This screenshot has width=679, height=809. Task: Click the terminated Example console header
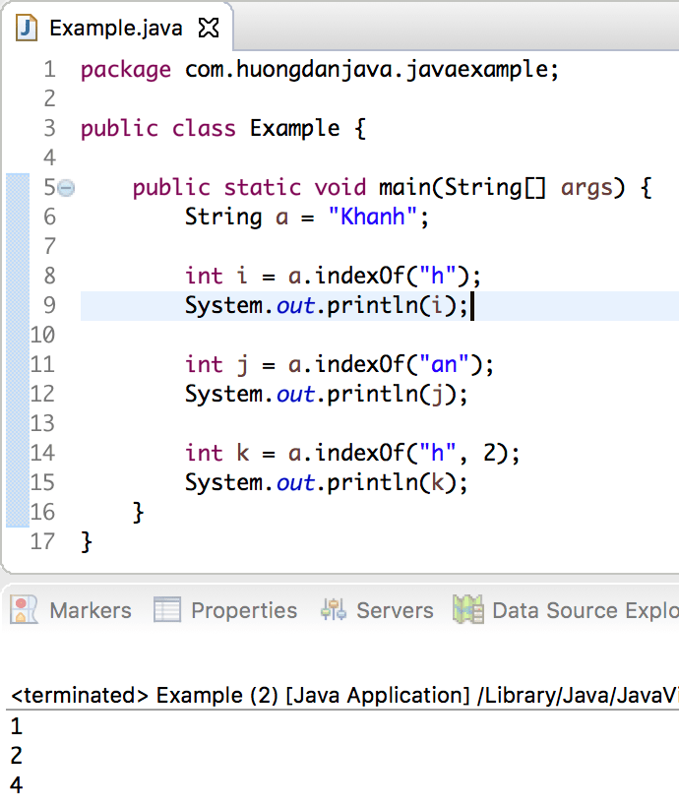click(343, 695)
